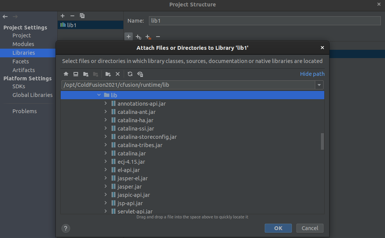The width and height of the screenshot is (385, 238).
Task: Select lib1 in the library list
Action: pos(90,25)
